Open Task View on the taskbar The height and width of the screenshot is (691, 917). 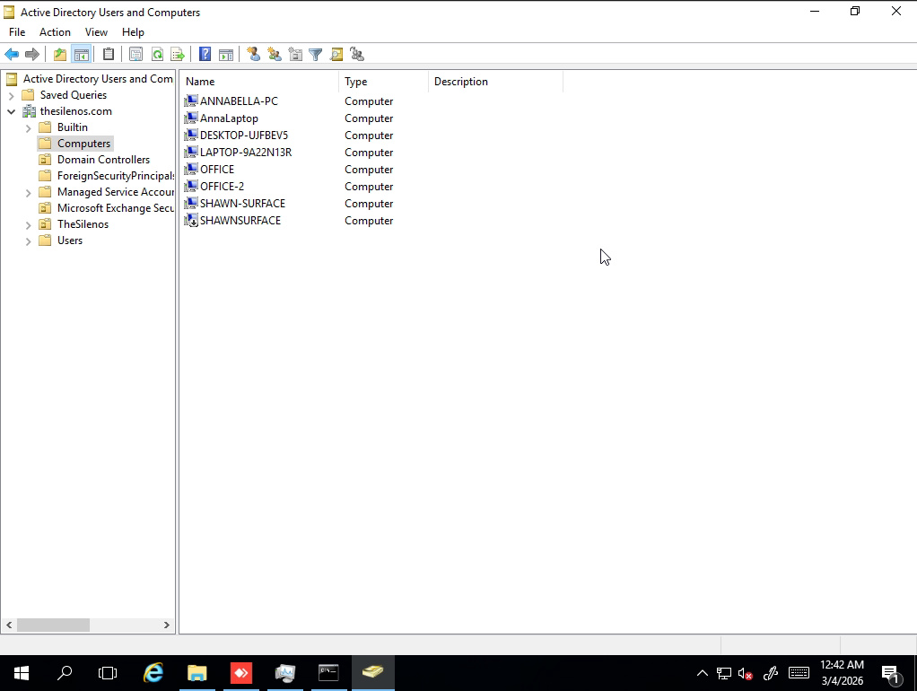coord(108,673)
